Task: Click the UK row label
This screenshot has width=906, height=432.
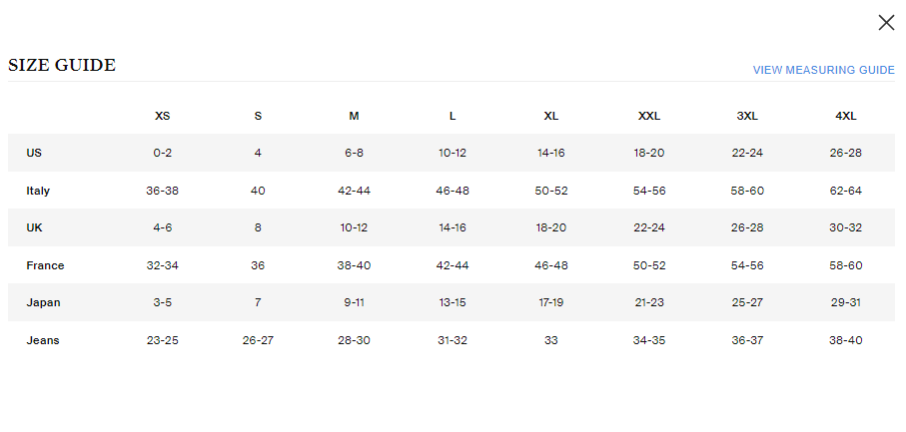Action: click(x=35, y=227)
